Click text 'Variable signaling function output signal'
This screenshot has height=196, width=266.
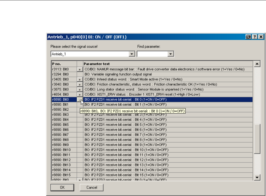[121, 74]
